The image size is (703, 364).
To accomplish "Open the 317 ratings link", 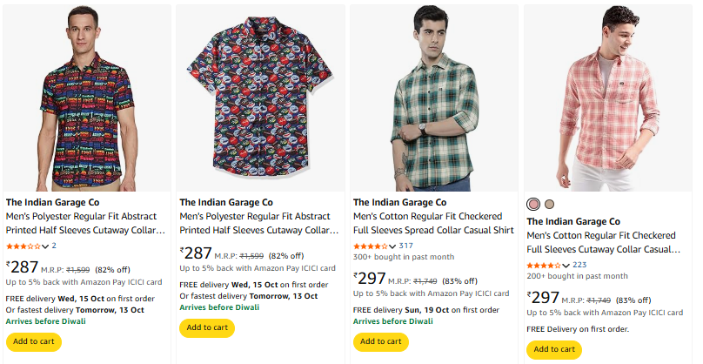I will (x=406, y=246).
